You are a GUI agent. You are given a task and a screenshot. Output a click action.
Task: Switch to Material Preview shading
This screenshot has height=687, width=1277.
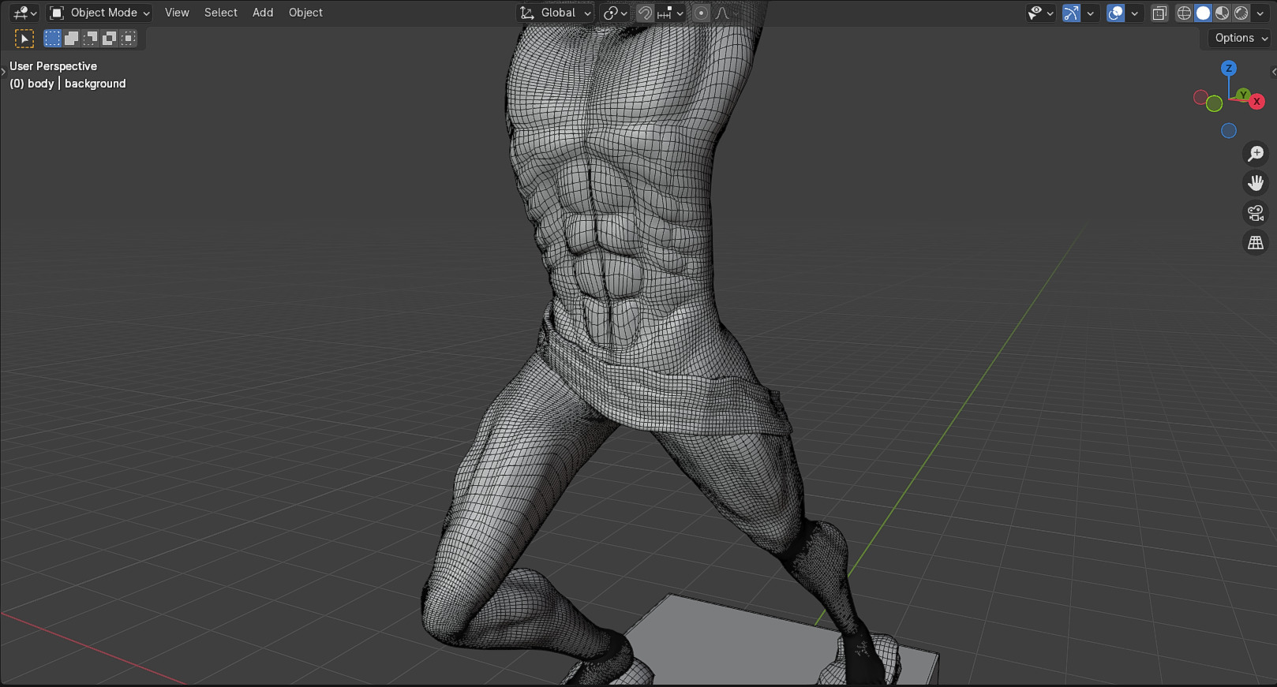pos(1222,13)
